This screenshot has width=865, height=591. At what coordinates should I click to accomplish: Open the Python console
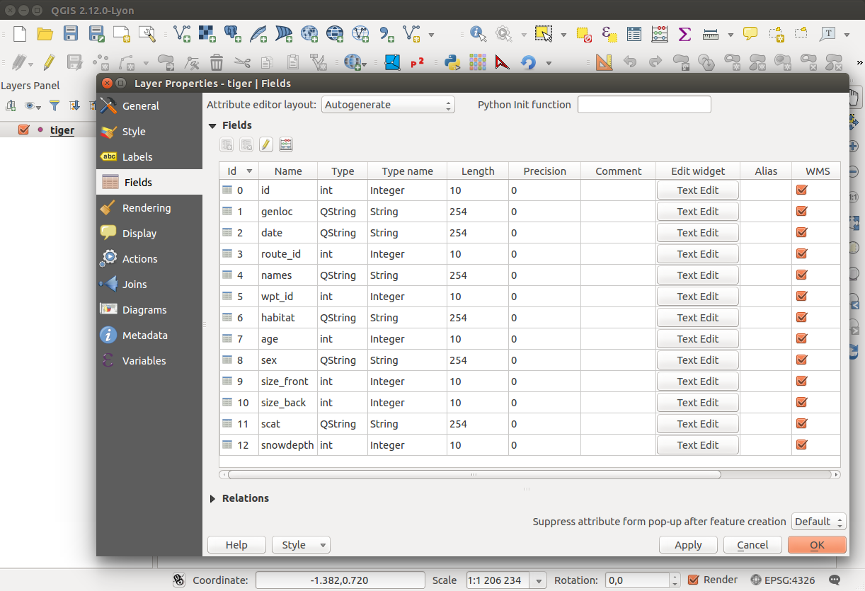(x=452, y=62)
